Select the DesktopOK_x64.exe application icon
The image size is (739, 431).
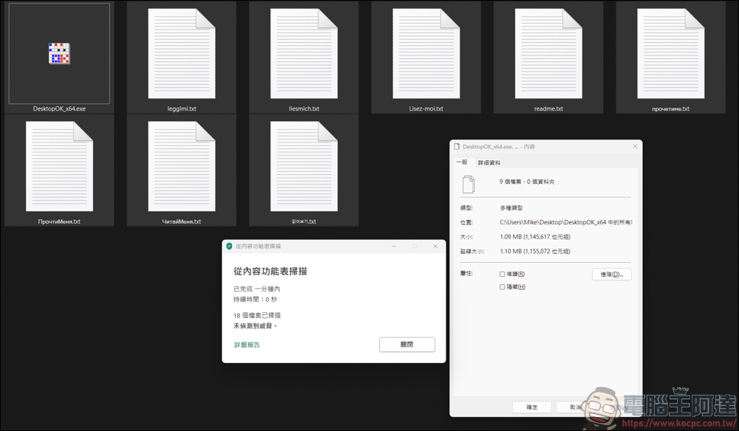pyautogui.click(x=59, y=53)
